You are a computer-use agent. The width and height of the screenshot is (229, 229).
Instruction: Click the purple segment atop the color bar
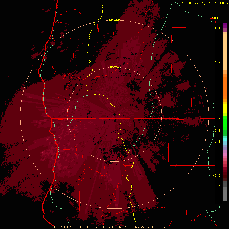(225, 25)
